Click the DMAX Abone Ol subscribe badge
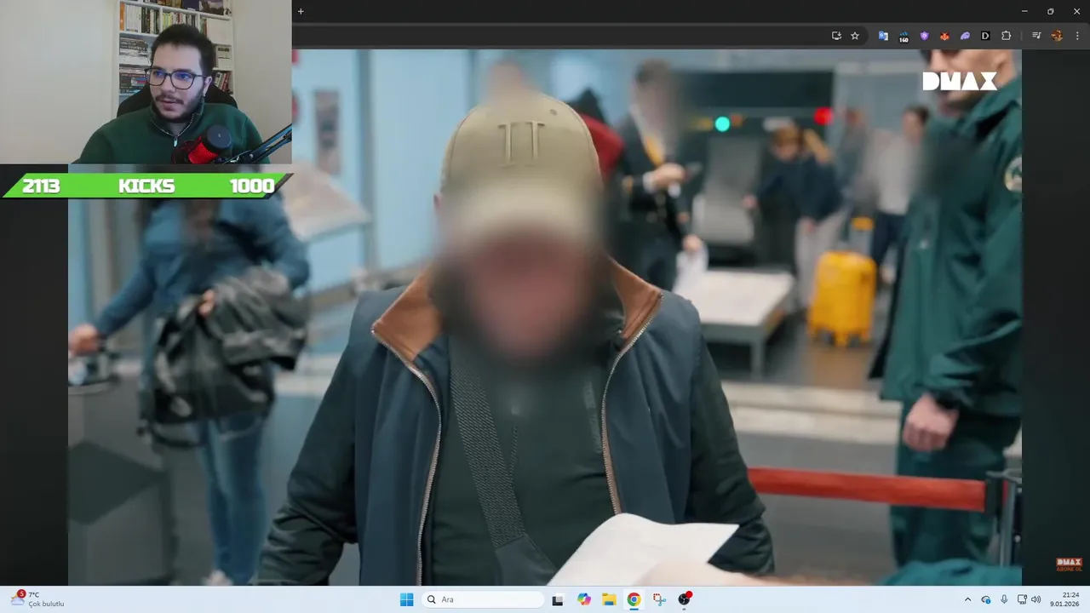Viewport: 1090px width, 613px height. click(1069, 564)
